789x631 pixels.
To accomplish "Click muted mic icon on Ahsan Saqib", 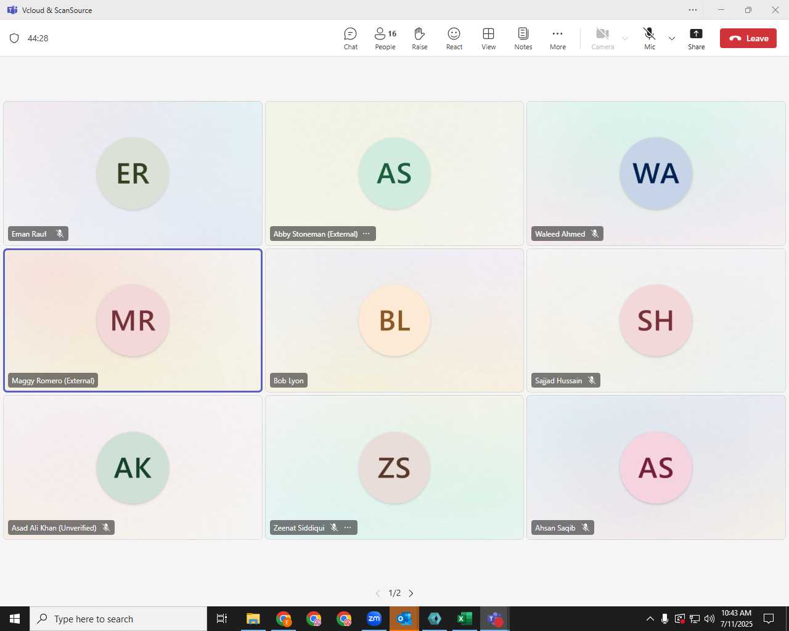I will point(586,527).
